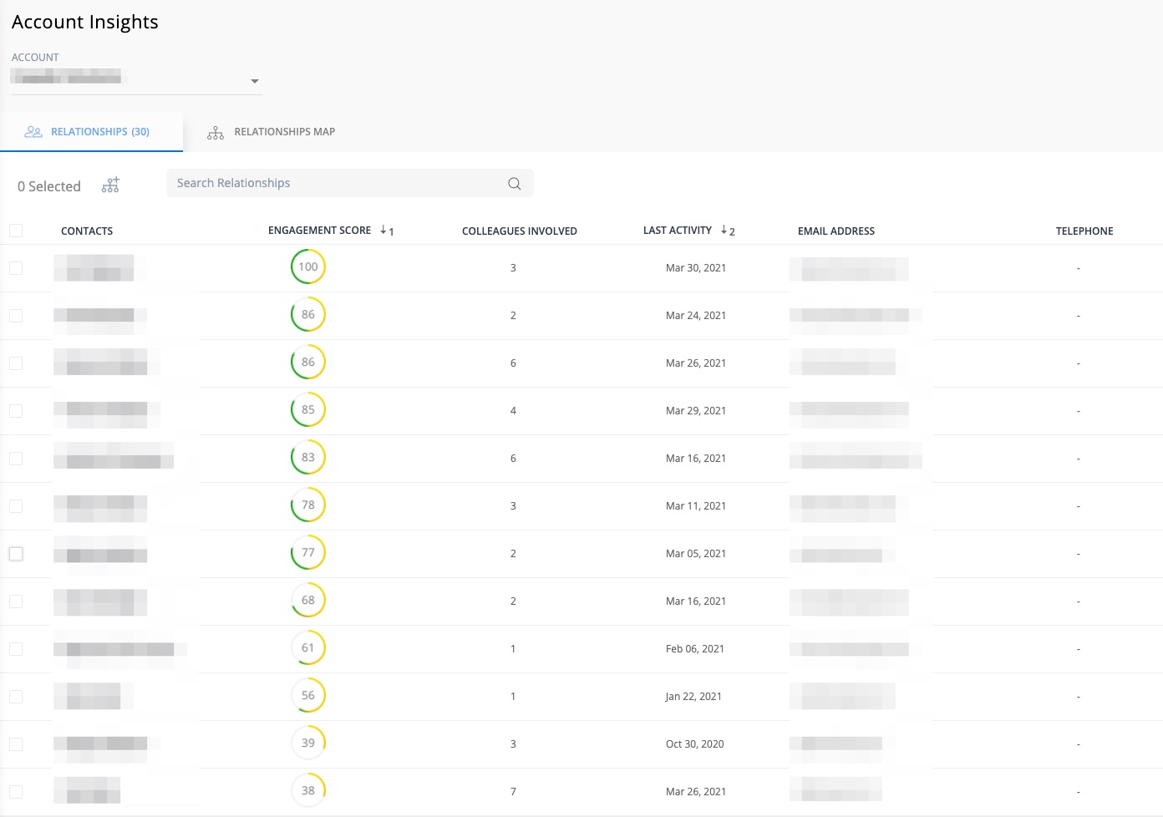Select the Relationships (30) tab

[99, 132]
